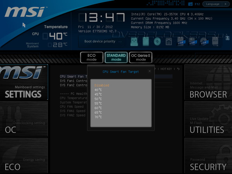Select the CD/DVD boot device icon
Viewport: 232px width, 174px height.
point(157,41)
